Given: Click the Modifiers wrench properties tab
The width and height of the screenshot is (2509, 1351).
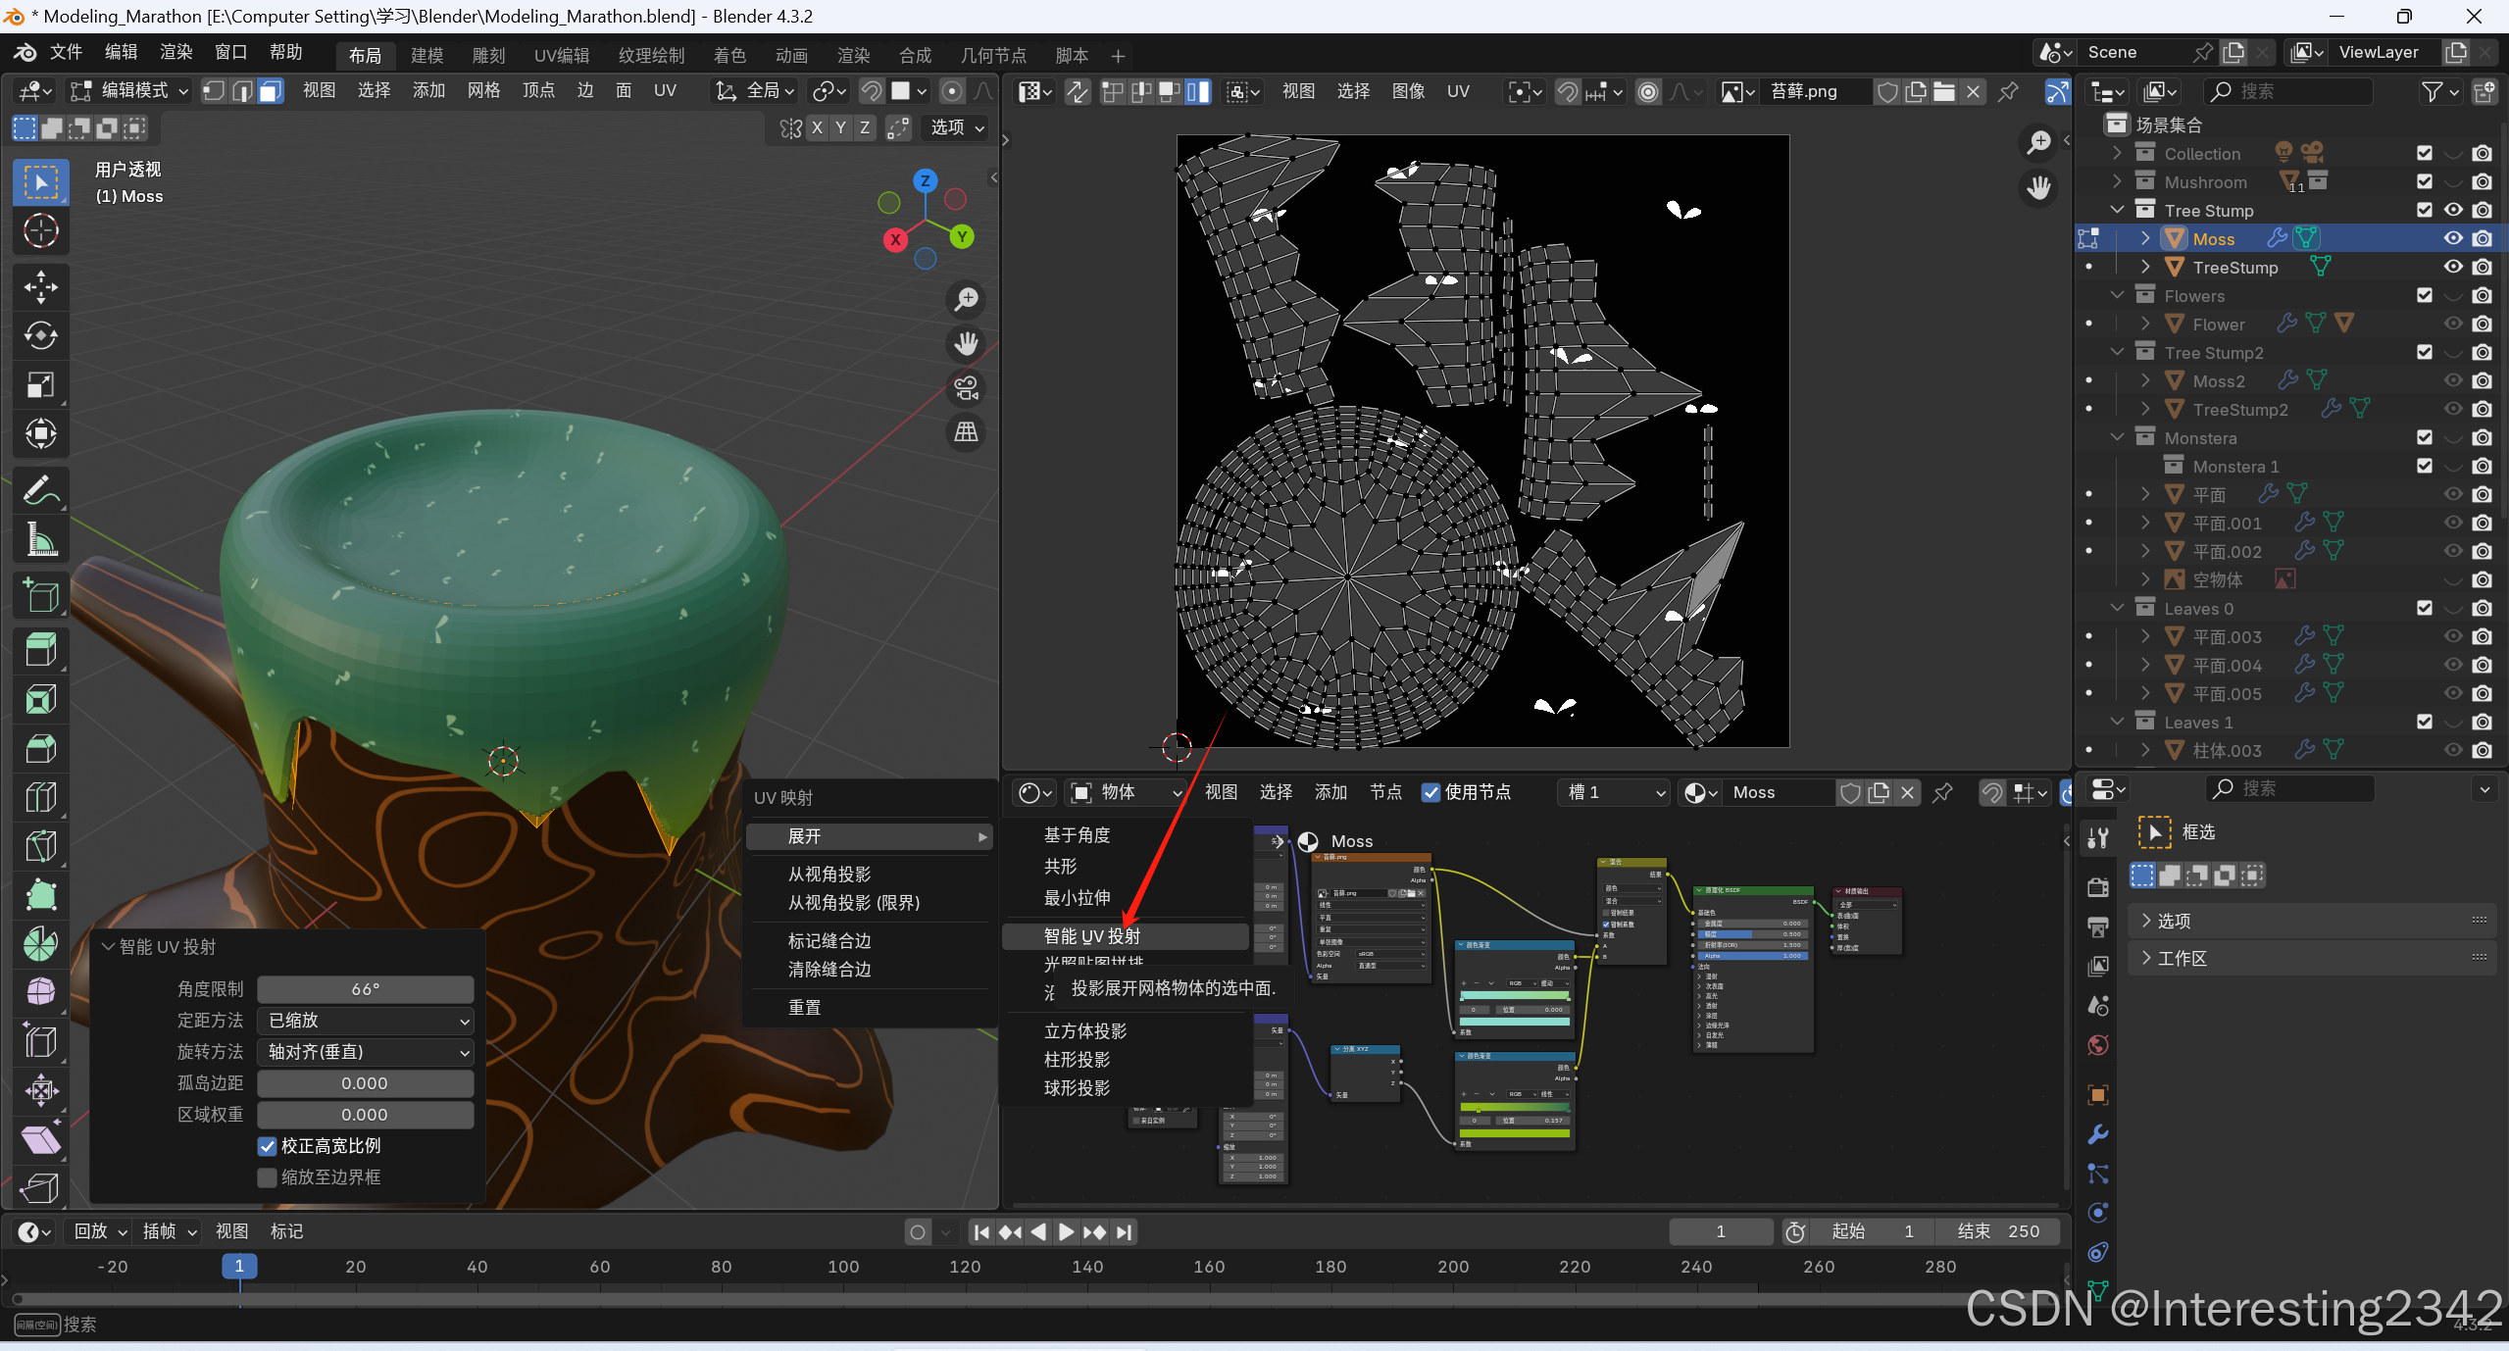Looking at the screenshot, I should pos(2097,1134).
